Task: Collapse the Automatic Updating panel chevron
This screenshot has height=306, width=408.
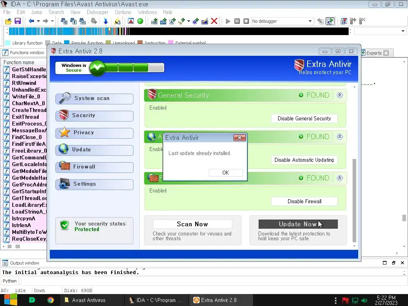Action: (339, 137)
